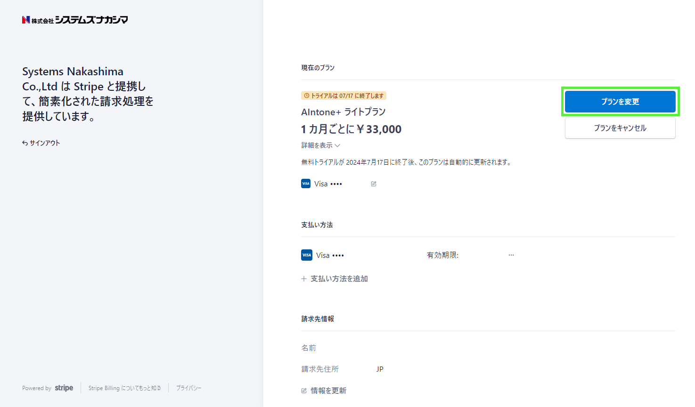Expand the 詳細を表示 plan details

(320, 145)
